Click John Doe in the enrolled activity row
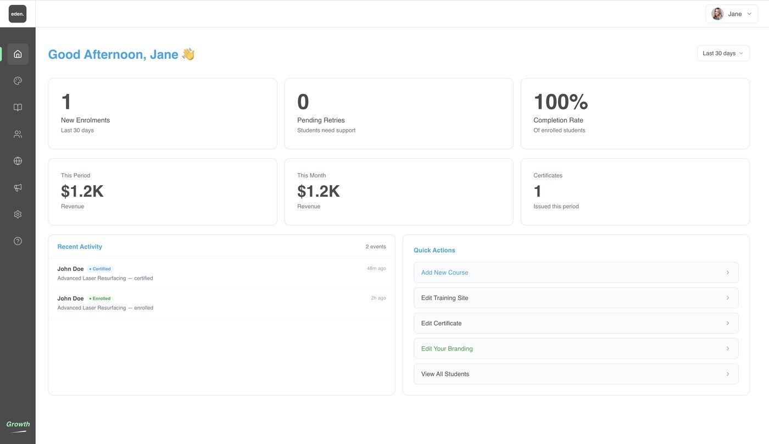 pos(70,298)
